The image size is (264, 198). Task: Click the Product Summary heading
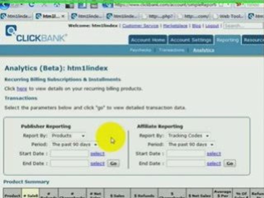[26, 182]
